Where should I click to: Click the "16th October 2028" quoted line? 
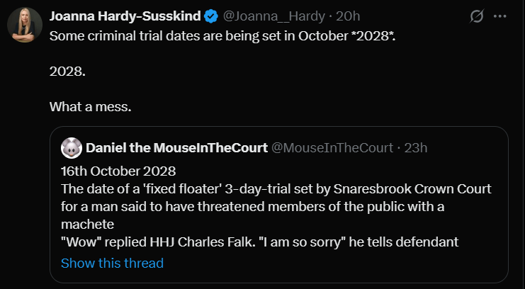point(118,171)
